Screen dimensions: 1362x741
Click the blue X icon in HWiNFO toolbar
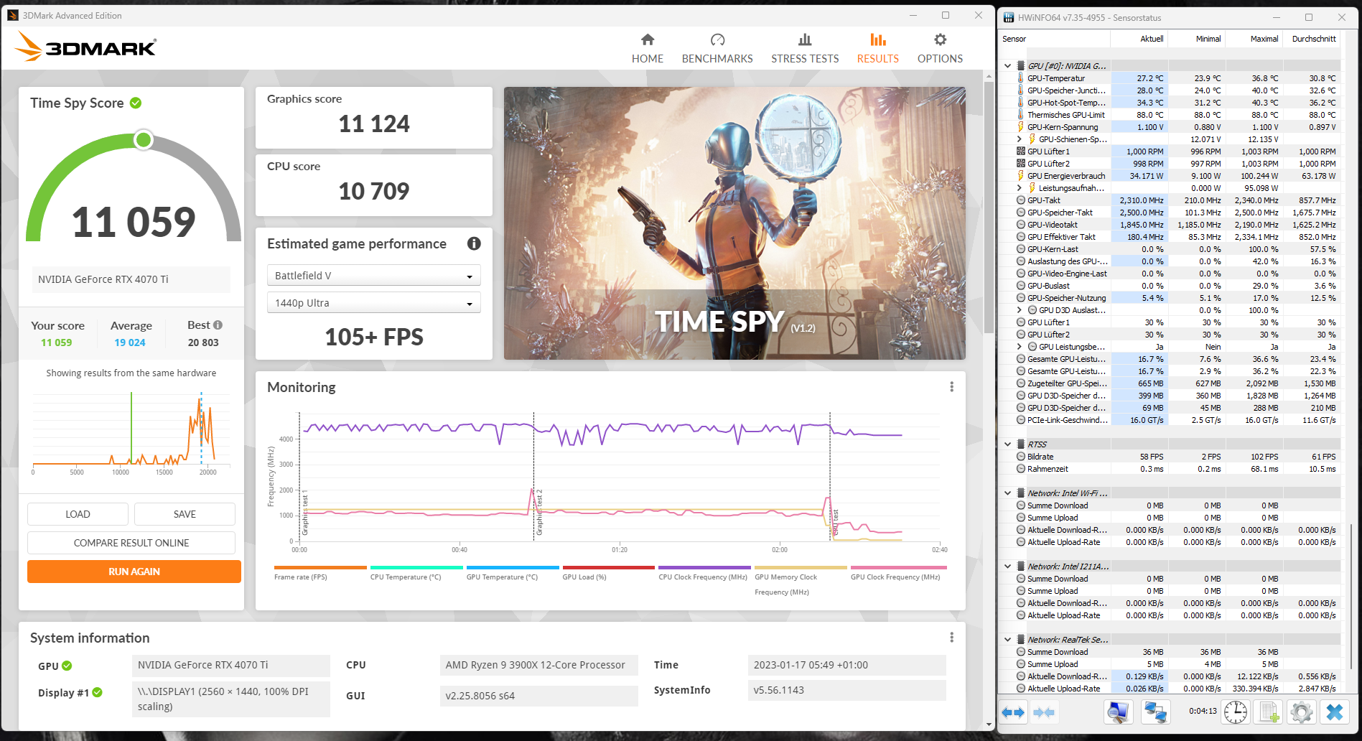pyautogui.click(x=1335, y=712)
